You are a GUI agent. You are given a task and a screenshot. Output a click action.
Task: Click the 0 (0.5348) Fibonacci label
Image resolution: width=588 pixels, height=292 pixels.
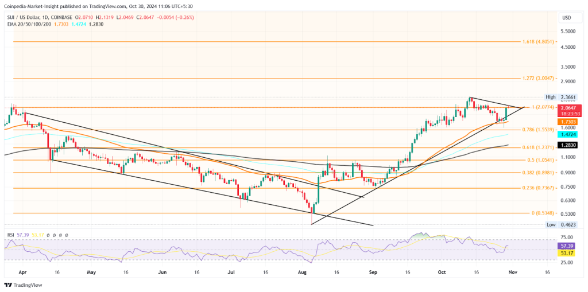(543, 213)
